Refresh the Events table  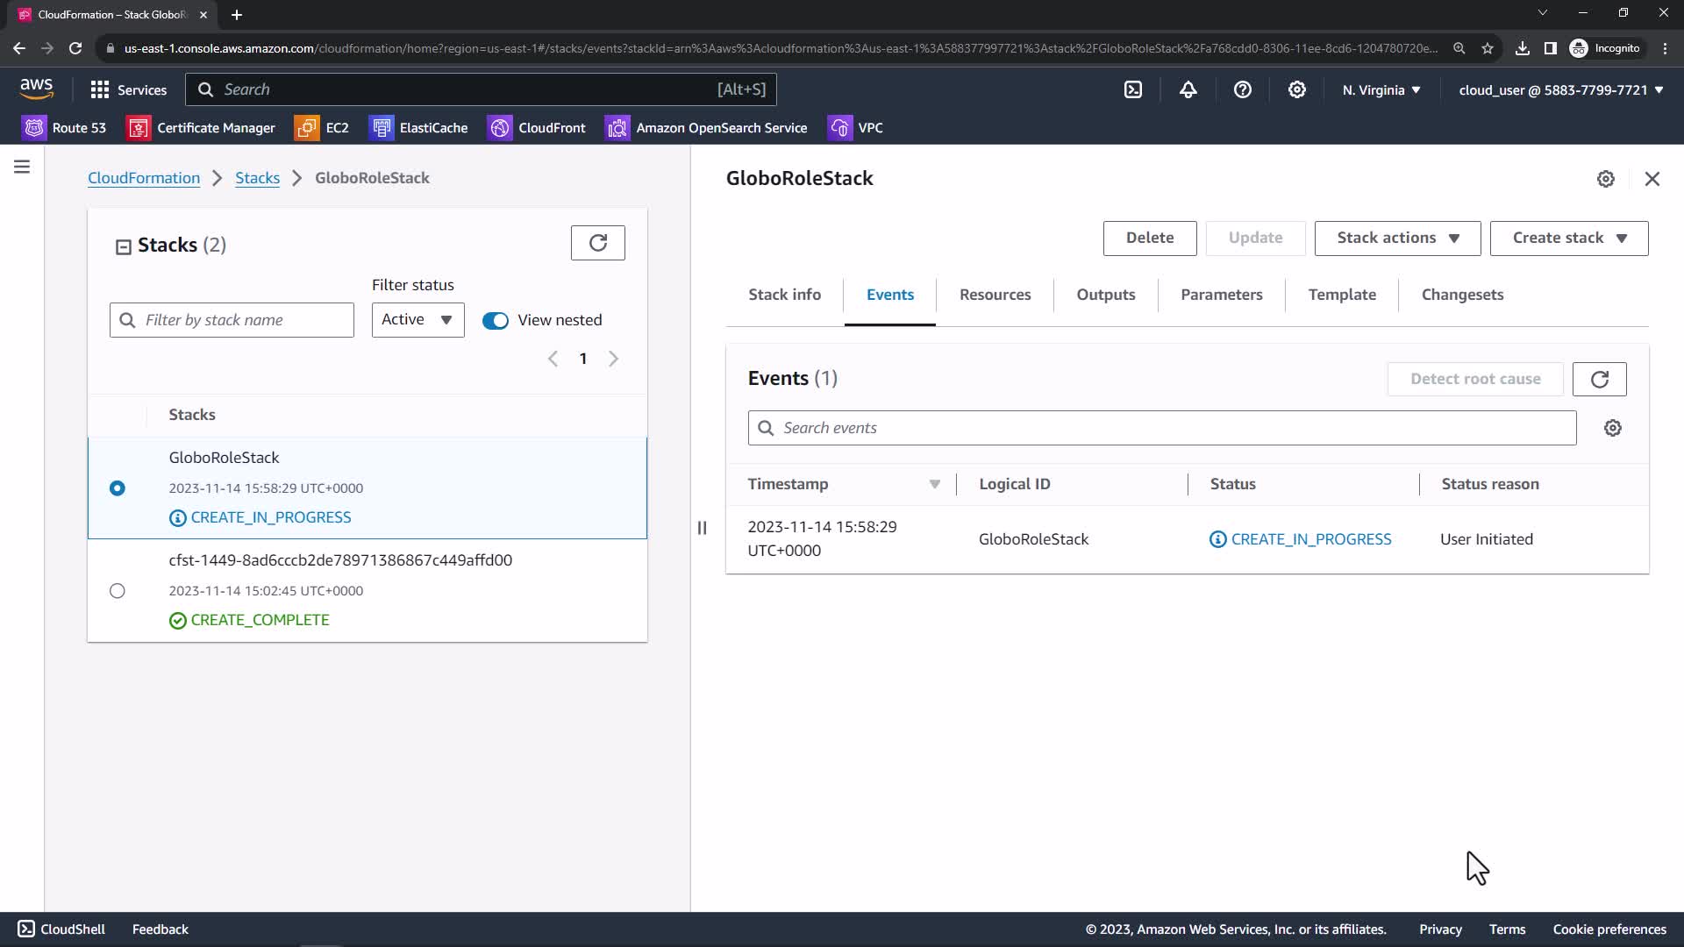1599,379
